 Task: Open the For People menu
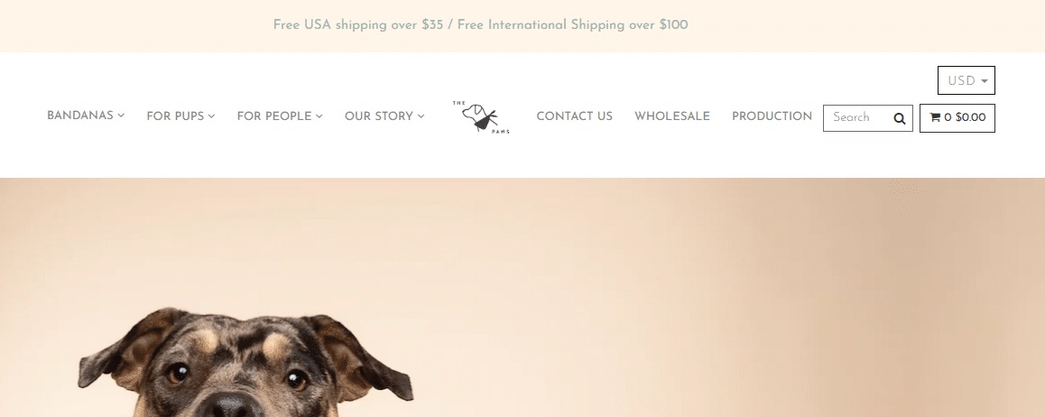[280, 116]
